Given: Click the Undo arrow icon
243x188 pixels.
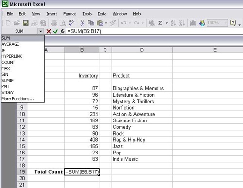Looking at the screenshot, I should (124, 23).
